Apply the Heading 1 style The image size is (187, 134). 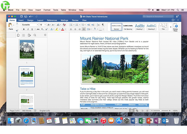tap(140, 27)
